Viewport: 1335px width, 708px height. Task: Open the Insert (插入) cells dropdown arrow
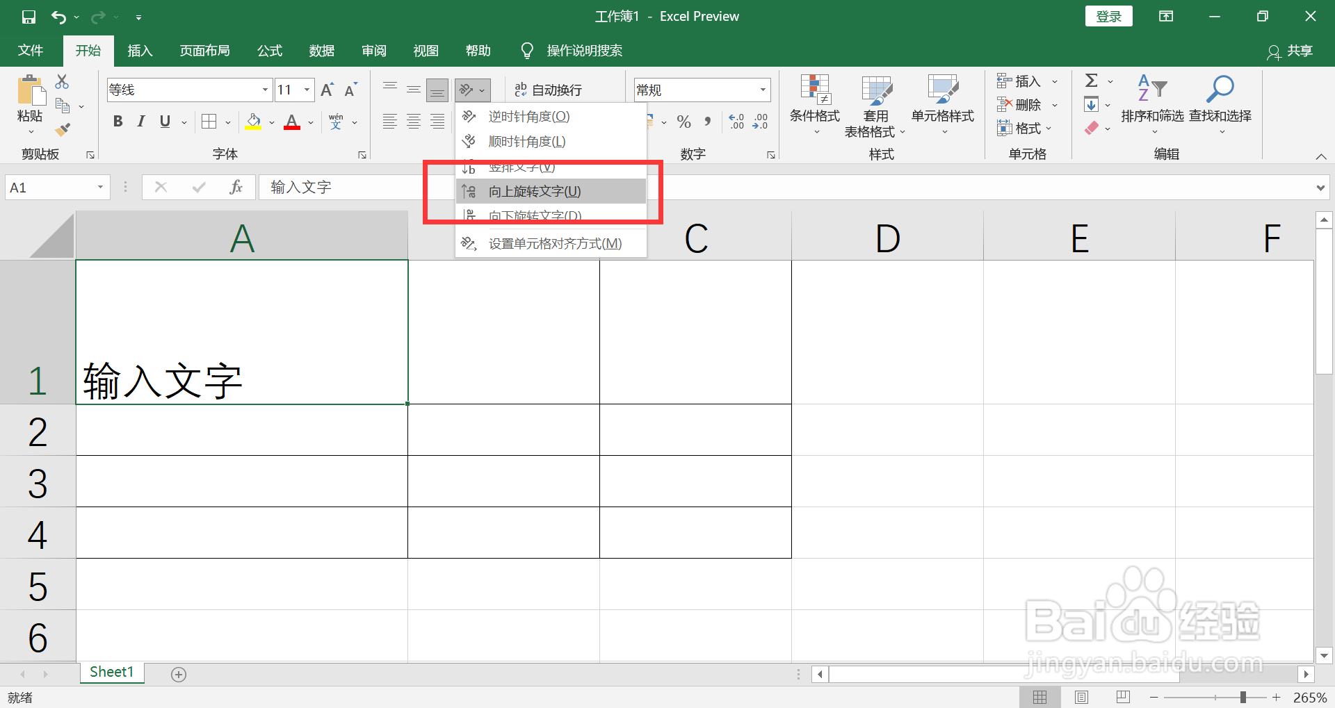point(1055,81)
